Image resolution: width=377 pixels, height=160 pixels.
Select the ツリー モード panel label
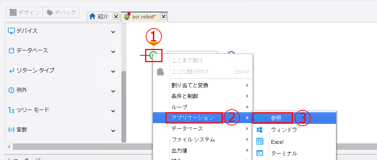coord(33,110)
